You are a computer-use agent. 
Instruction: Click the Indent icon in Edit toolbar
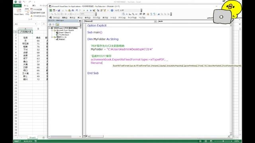[x=140, y=14]
